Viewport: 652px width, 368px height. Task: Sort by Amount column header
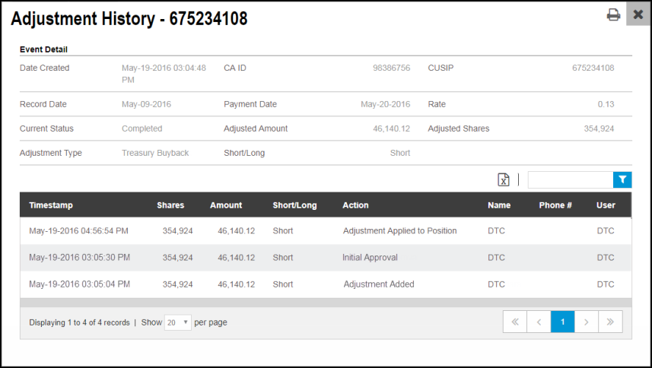click(x=226, y=205)
